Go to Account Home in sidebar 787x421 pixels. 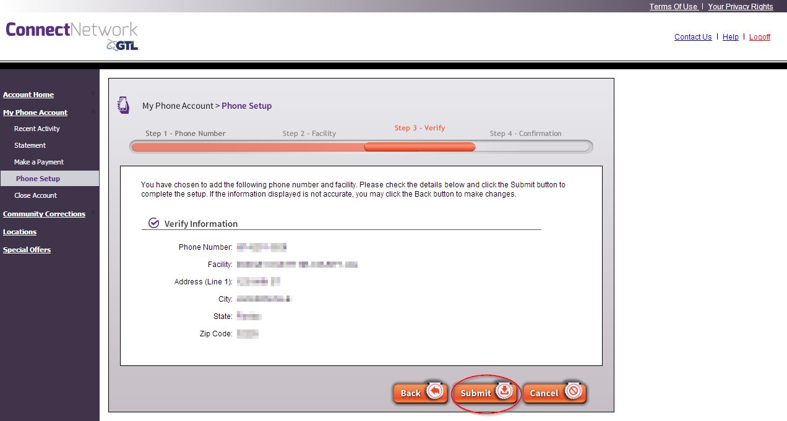point(28,95)
